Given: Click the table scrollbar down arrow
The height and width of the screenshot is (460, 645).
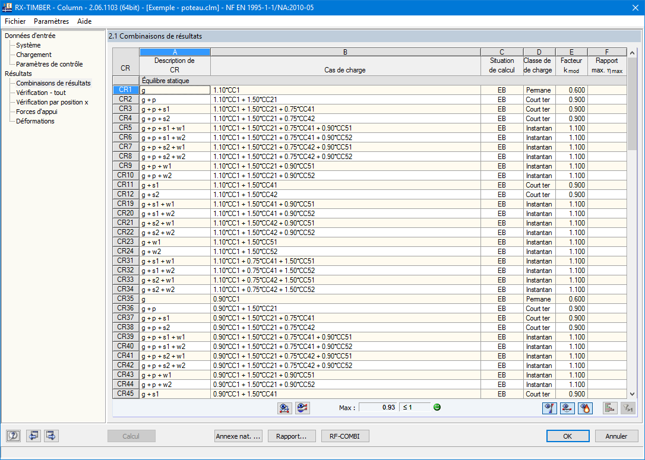Looking at the screenshot, I should (633, 394).
